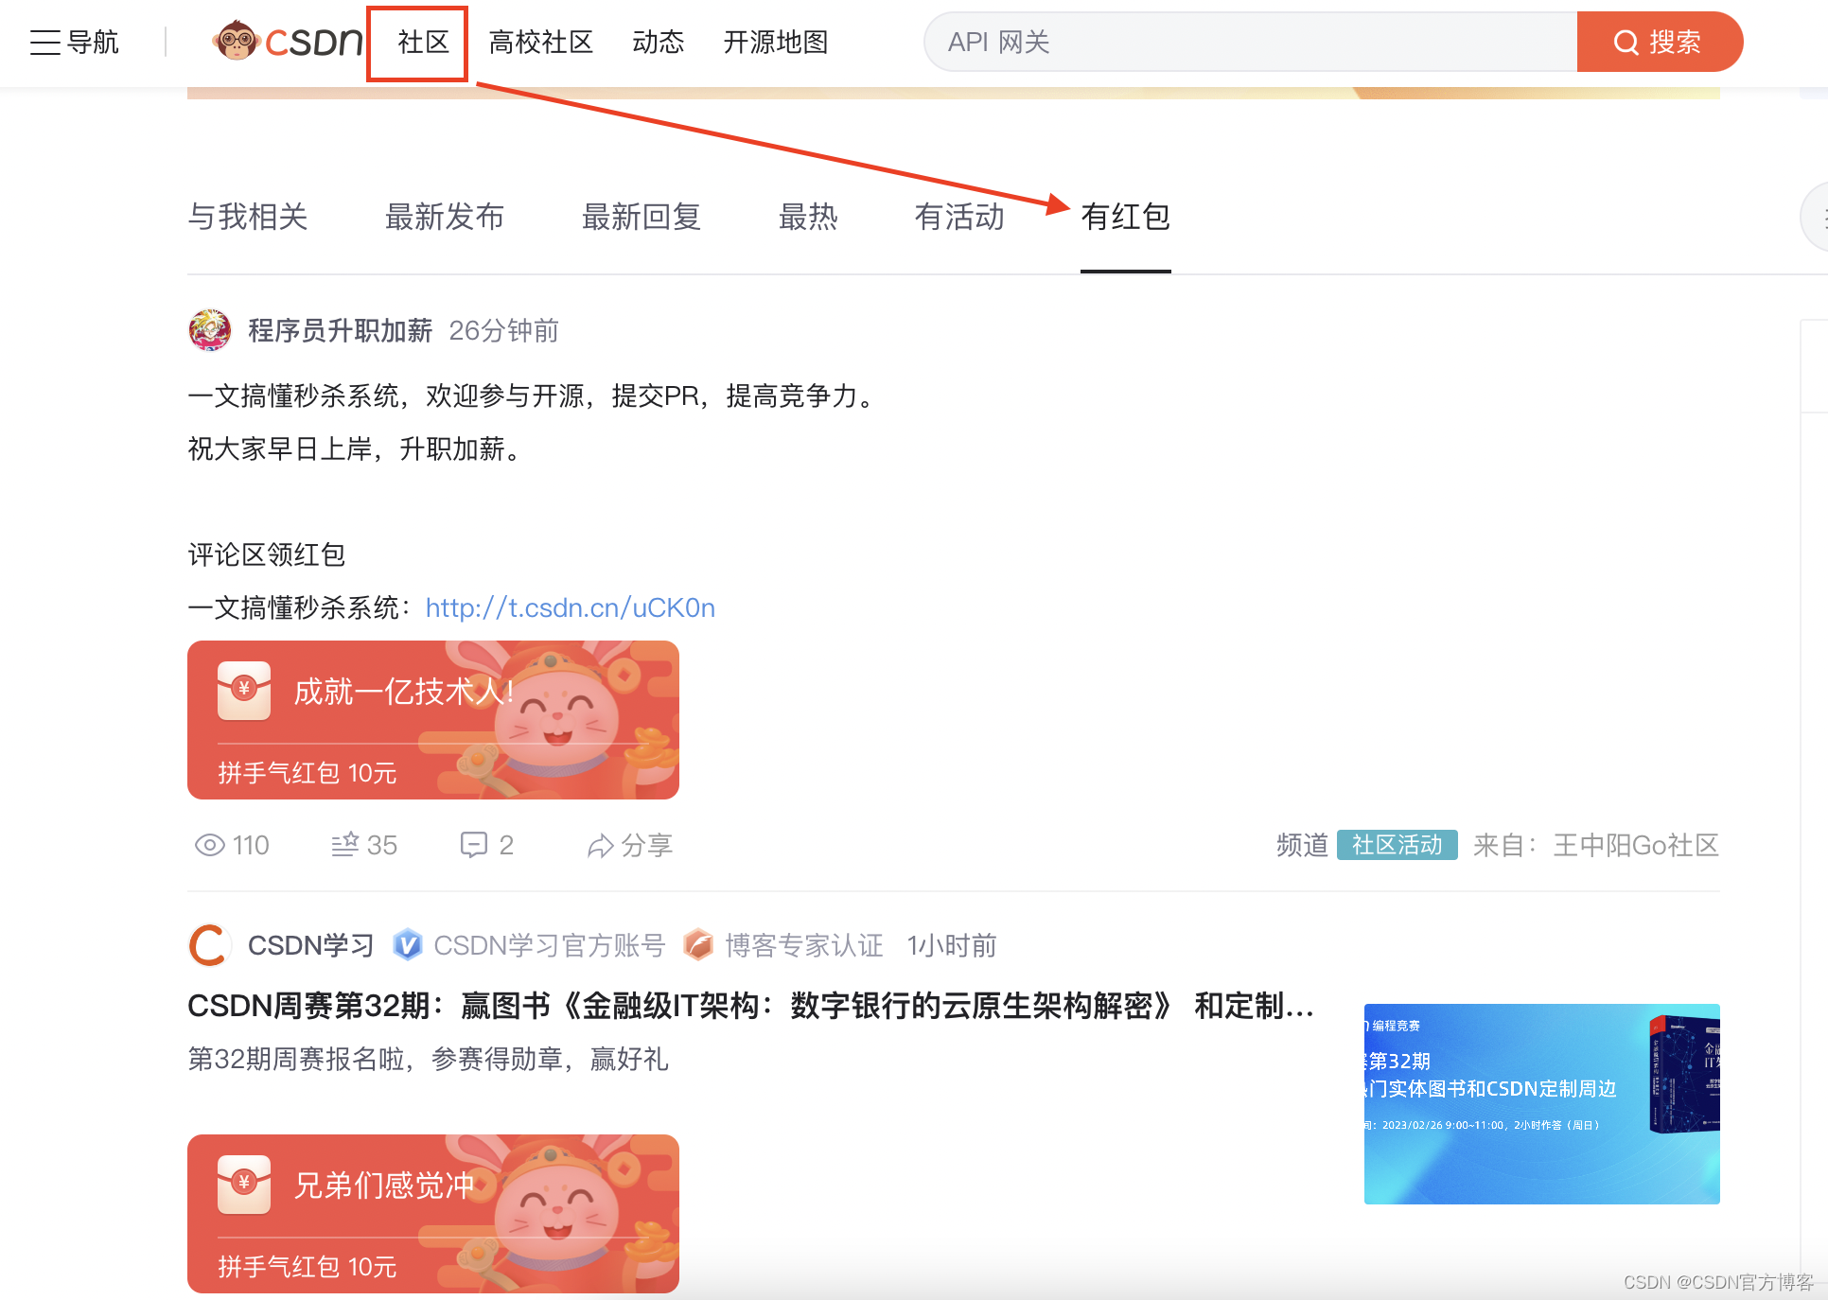Viewport: 1828px width, 1300px height.
Task: Click 第32期周赛报名啦 summary text
Action: pyautogui.click(x=428, y=1059)
